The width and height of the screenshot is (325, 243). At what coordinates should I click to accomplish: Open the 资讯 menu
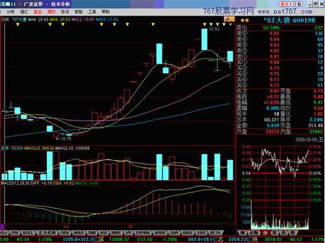tap(65, 12)
